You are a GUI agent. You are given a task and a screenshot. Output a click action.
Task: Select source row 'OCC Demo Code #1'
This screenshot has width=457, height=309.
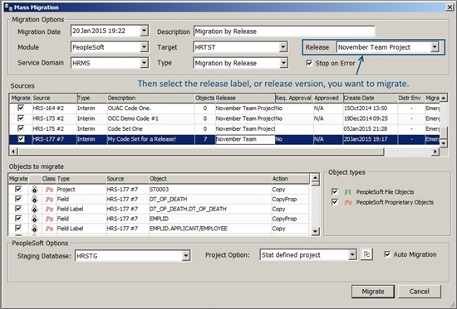point(224,118)
